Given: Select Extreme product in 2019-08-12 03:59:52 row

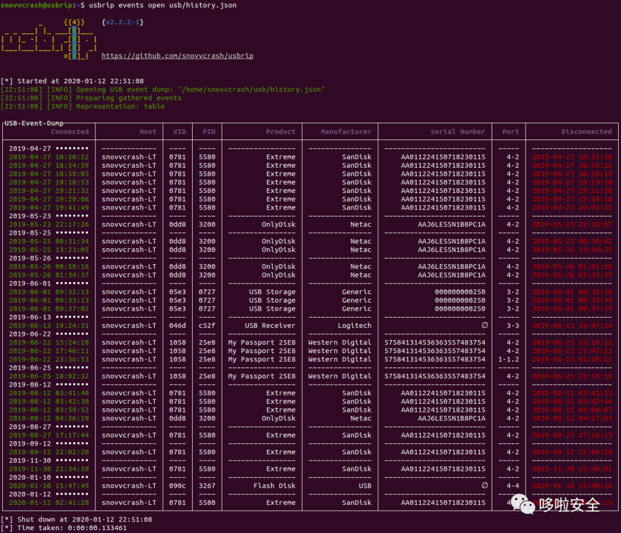Looking at the screenshot, I should (281, 410).
